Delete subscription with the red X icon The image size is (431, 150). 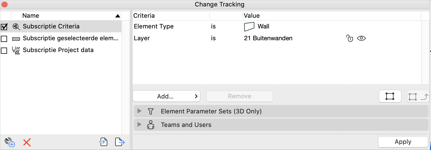click(x=27, y=142)
